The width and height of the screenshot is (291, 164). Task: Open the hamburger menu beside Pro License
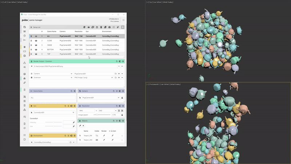(123, 20)
